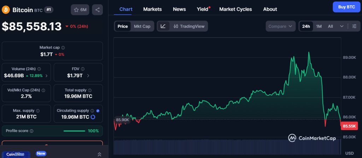
Task: Select the All time range
Action: (x=331, y=26)
